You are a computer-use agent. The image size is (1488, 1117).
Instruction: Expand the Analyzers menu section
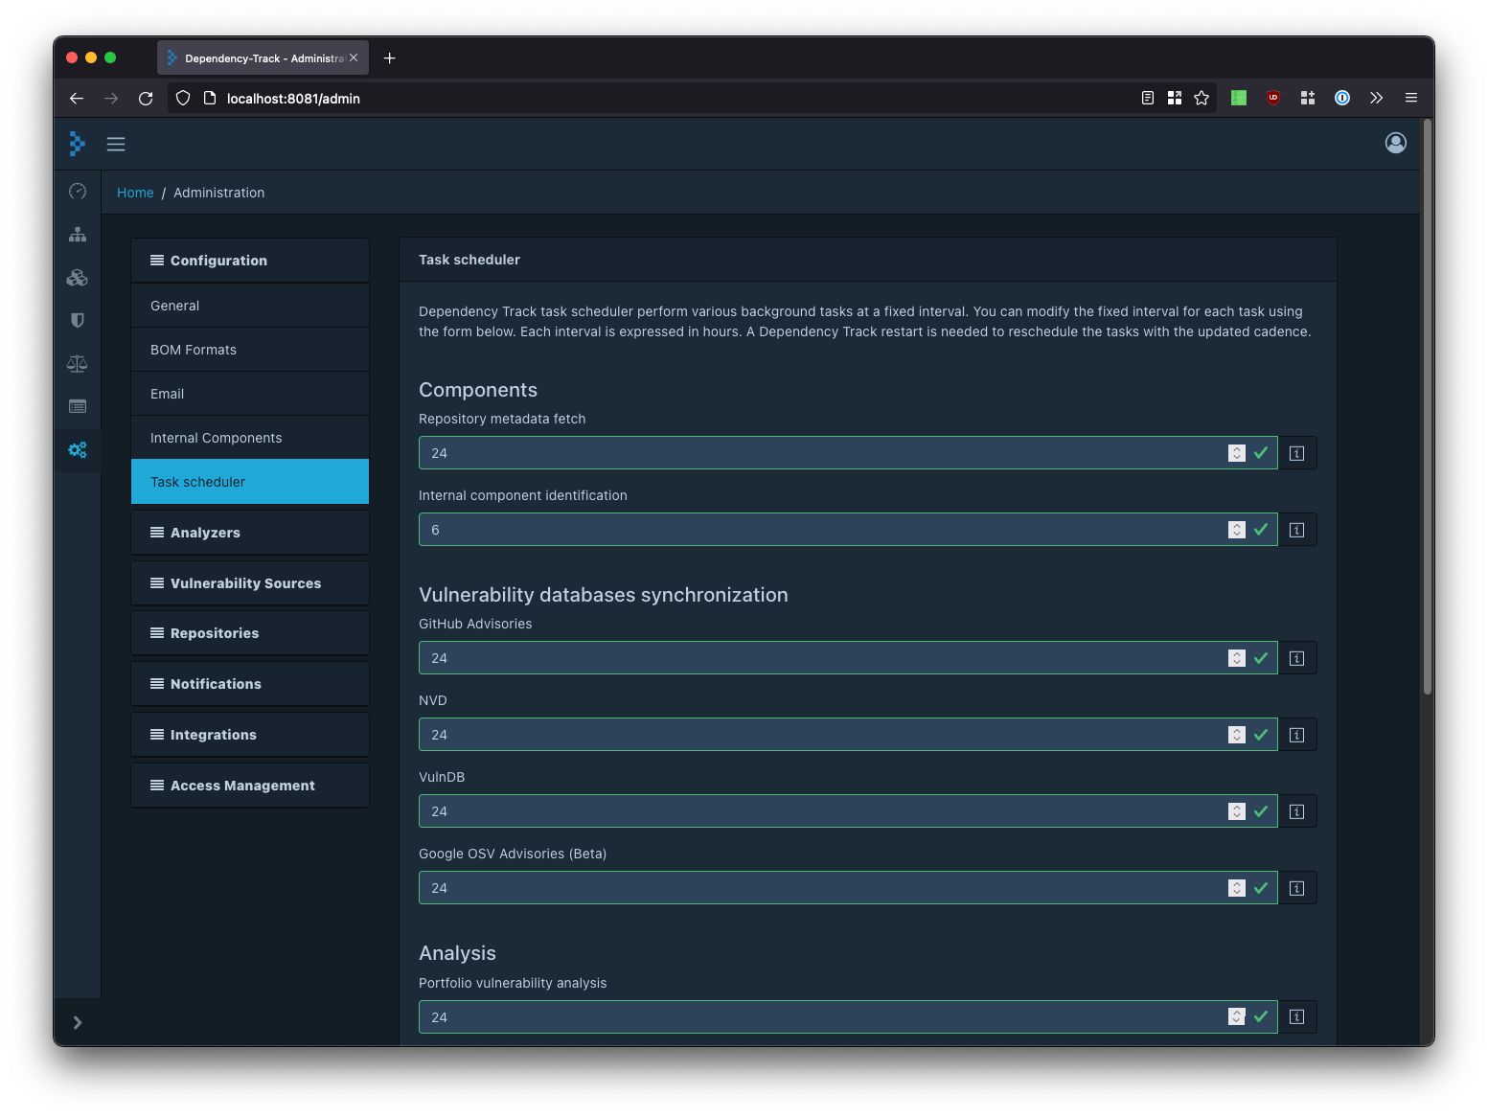[250, 533]
